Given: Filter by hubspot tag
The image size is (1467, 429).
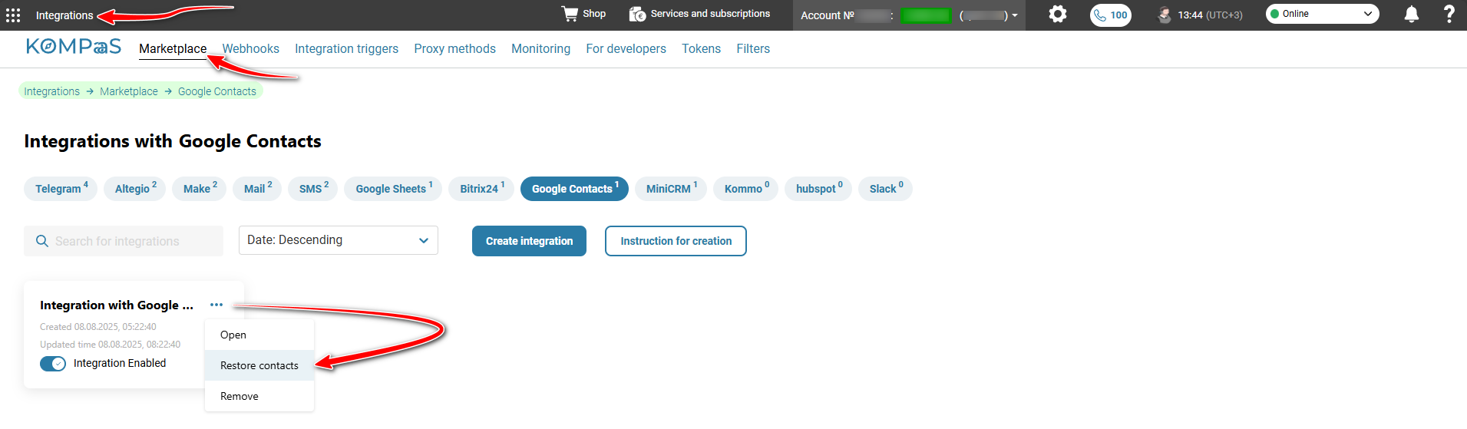Looking at the screenshot, I should click(x=818, y=189).
